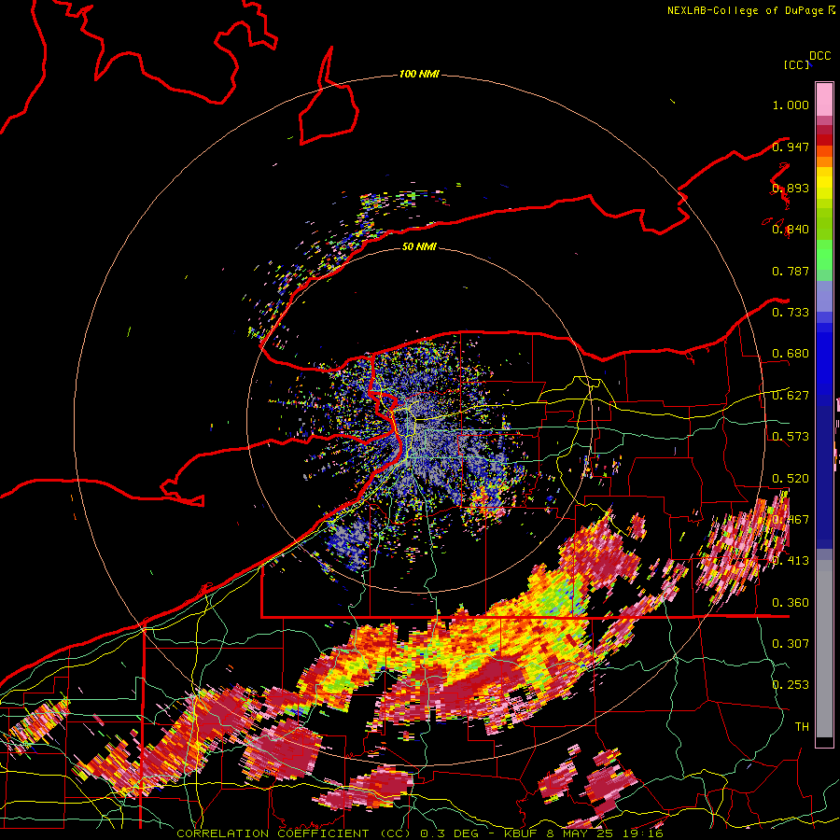Select the 1.000 scale value
Screen dimensions: 840x840
point(791,105)
